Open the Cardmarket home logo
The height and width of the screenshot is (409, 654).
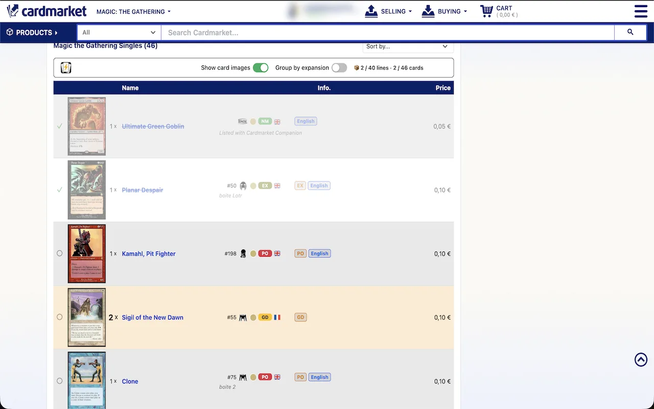tap(46, 11)
